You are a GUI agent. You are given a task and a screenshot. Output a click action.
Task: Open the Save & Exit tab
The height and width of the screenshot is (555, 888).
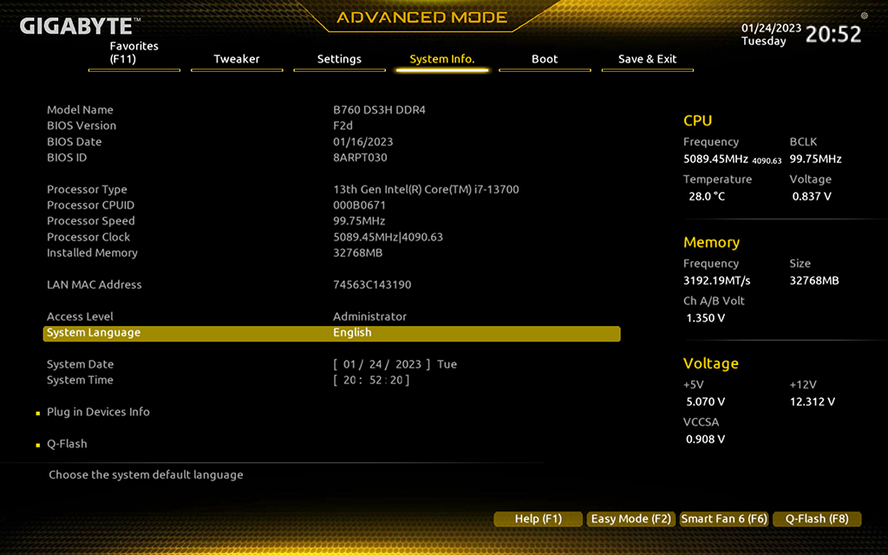647,59
